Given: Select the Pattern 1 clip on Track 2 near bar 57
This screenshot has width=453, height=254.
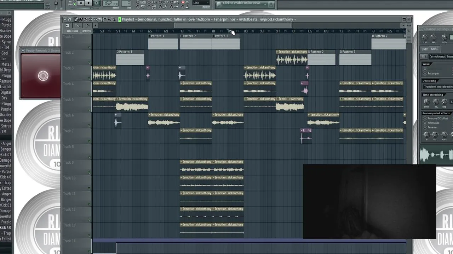Looking at the screenshot, I should coord(130,58).
